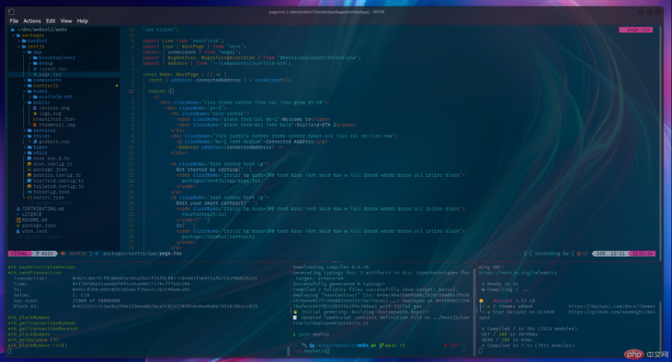Viewport: 672px width, 362px height.
Task: Click the 12:11 cursor position in statusline
Action: pos(617,253)
